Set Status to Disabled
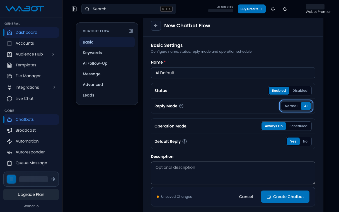339x212 pixels. tap(300, 91)
